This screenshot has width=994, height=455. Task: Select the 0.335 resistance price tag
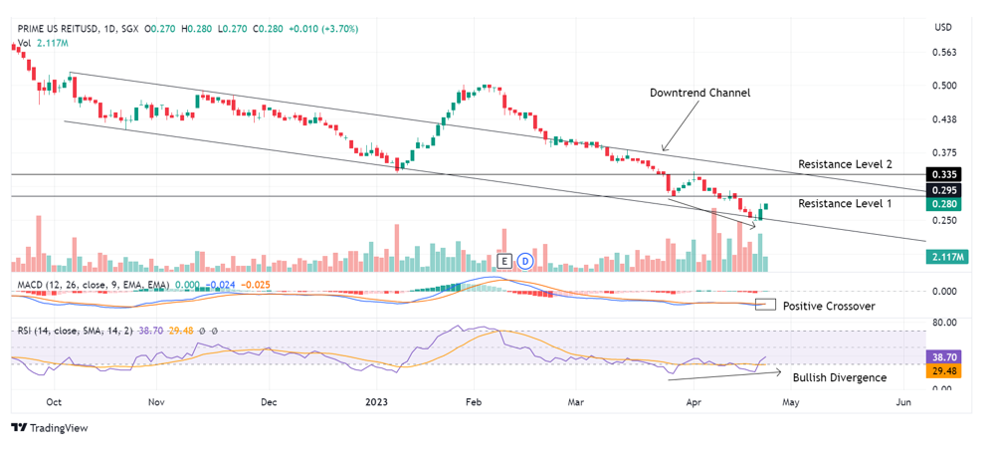(x=944, y=174)
